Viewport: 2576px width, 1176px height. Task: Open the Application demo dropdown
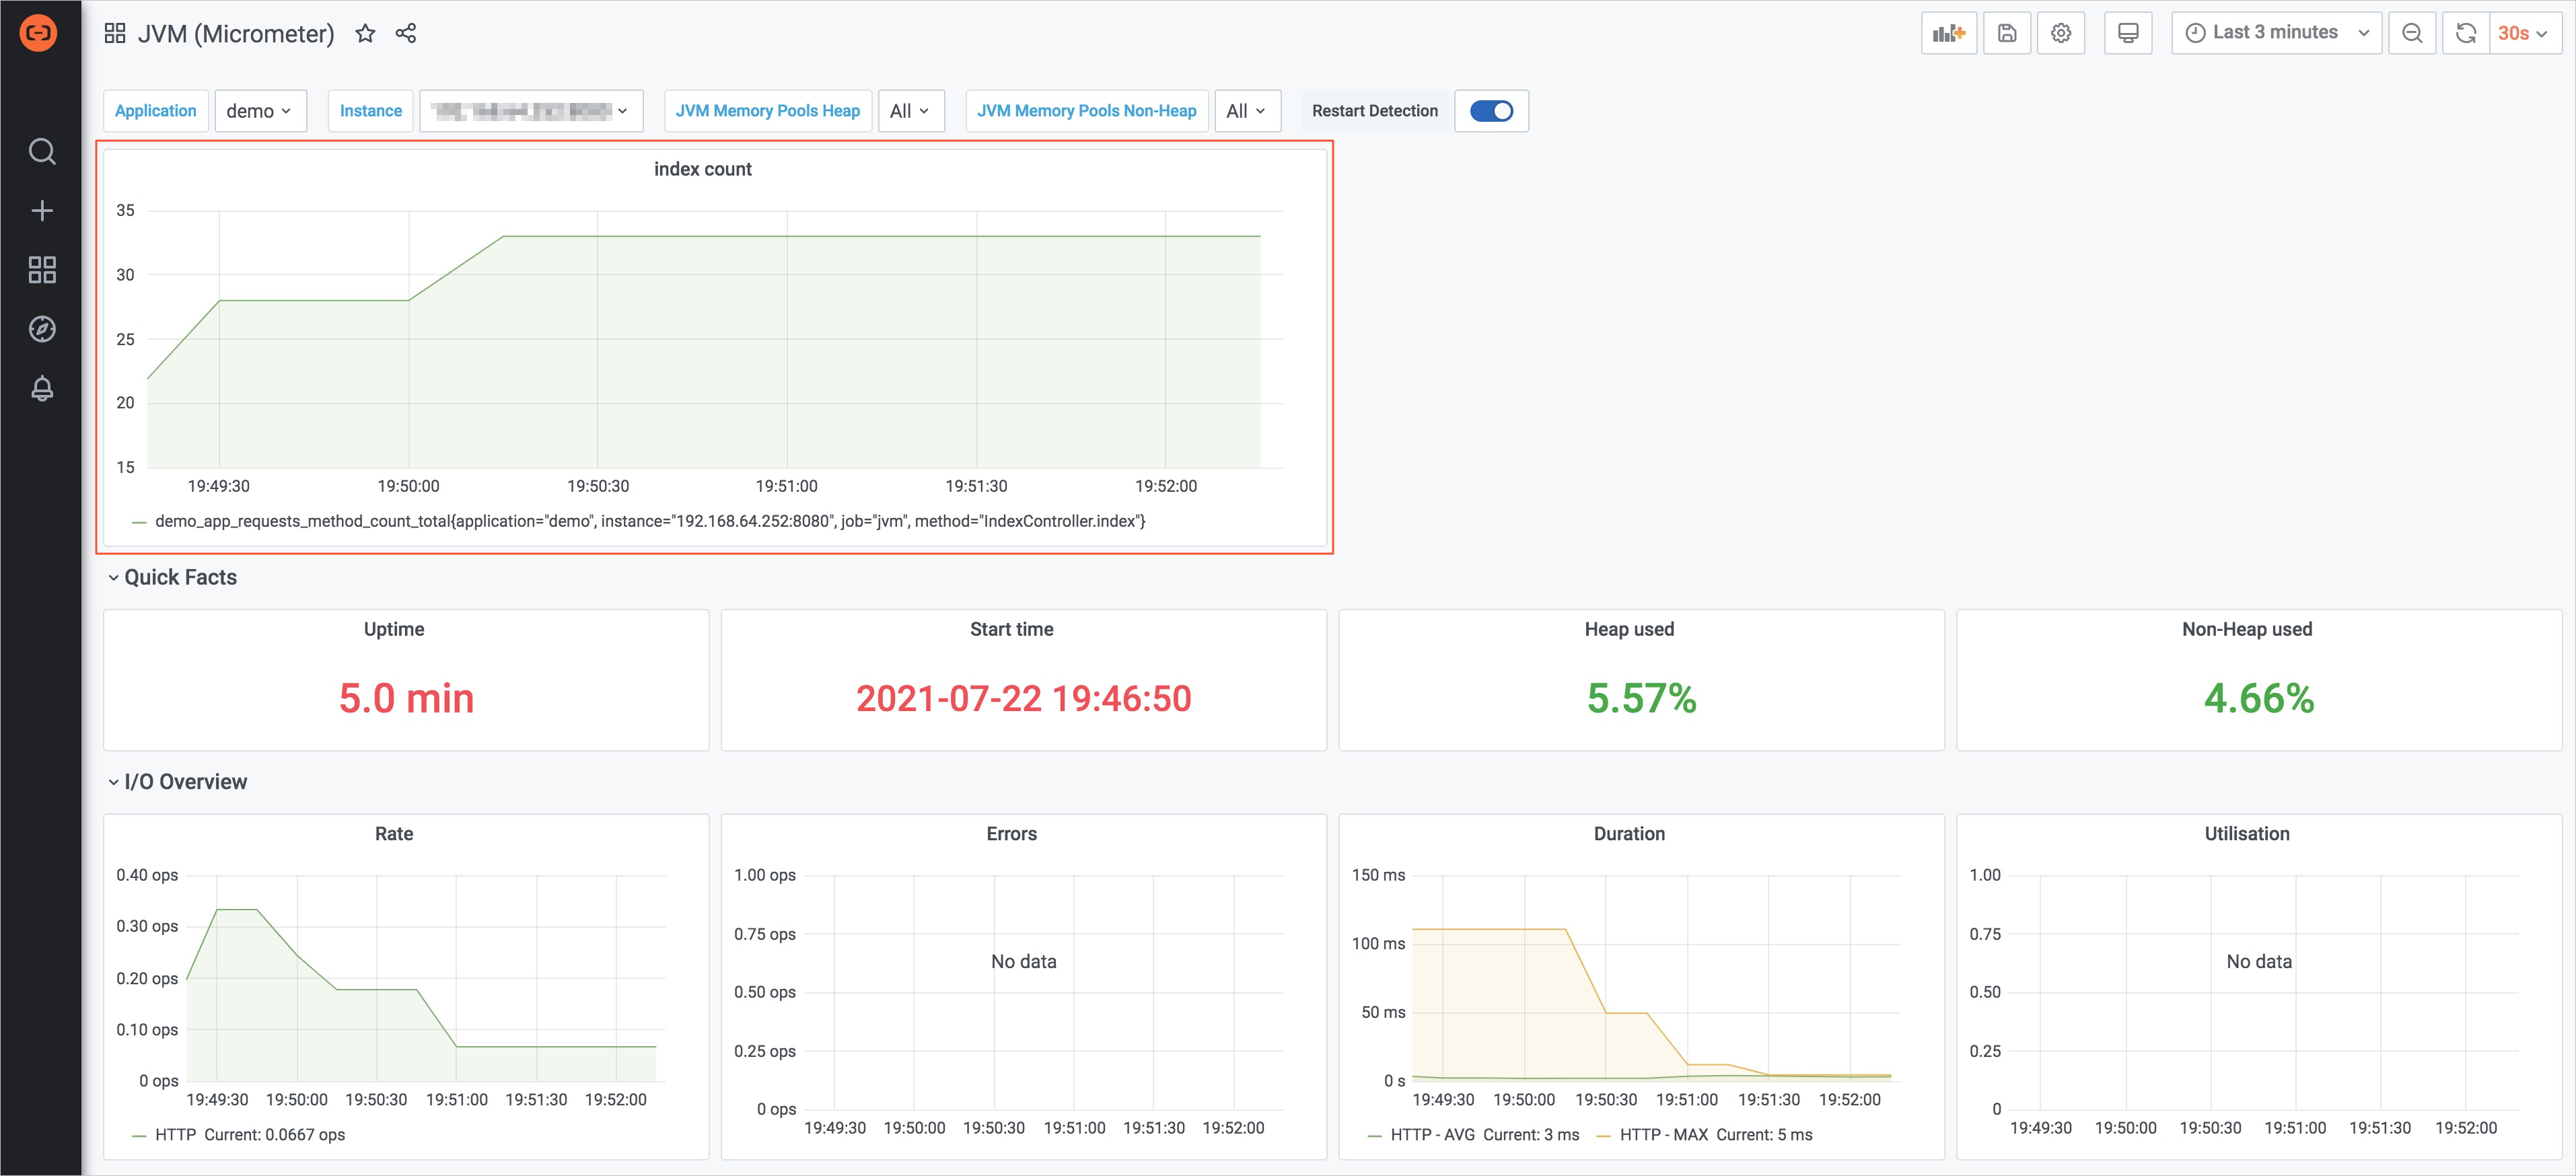[x=260, y=111]
